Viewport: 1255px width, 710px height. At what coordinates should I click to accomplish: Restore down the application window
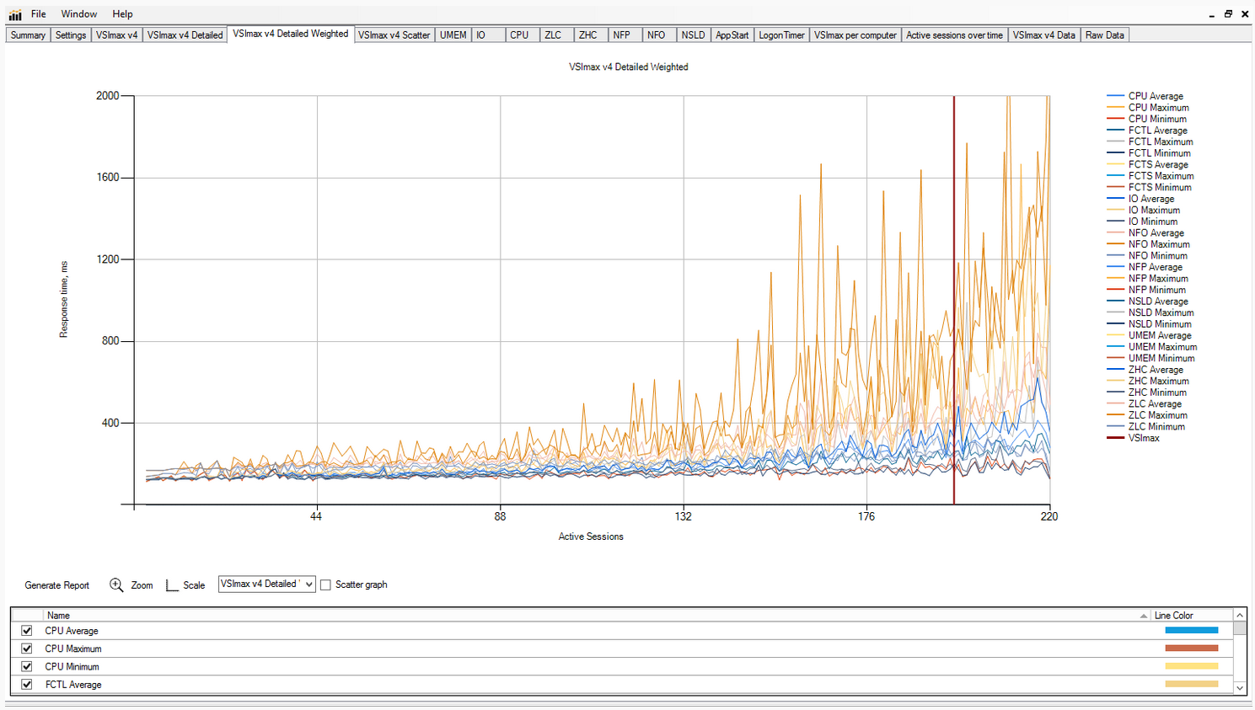tap(1228, 14)
